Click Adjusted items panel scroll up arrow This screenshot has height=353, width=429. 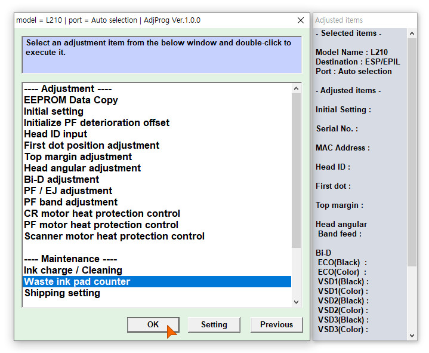click(x=412, y=33)
